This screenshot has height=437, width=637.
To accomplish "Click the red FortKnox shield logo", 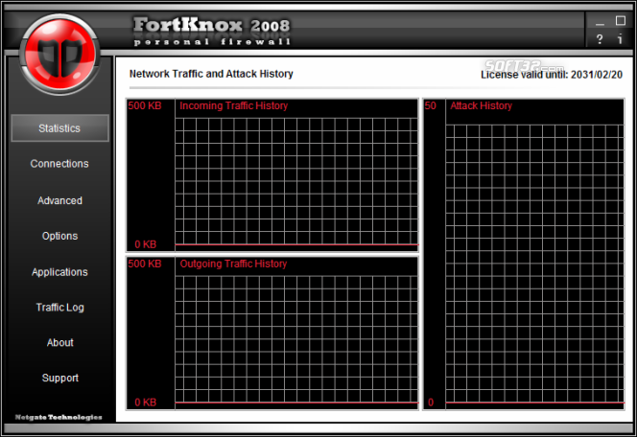I will click(x=59, y=55).
